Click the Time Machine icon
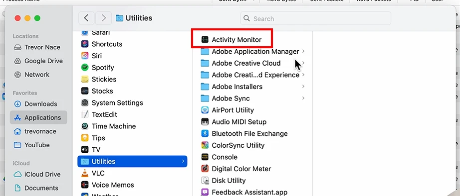Viewport: 460px width, 196px height. (x=85, y=126)
